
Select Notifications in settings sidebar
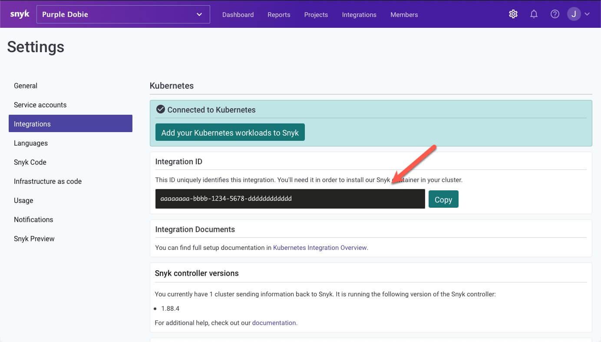coord(70,219)
